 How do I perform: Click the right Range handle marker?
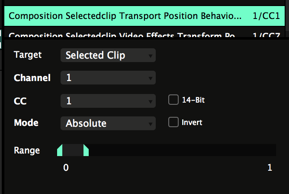[x=86, y=150]
